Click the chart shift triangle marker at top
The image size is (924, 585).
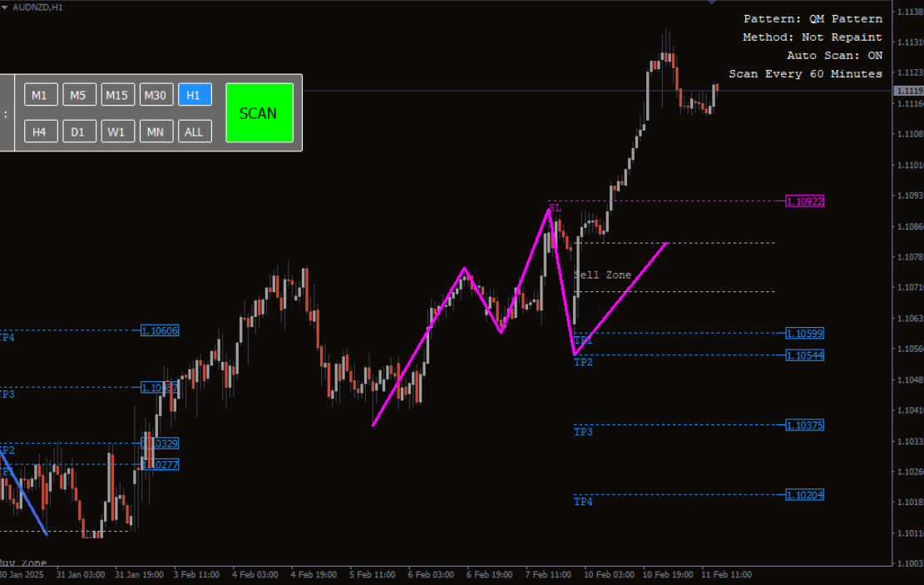(711, 3)
